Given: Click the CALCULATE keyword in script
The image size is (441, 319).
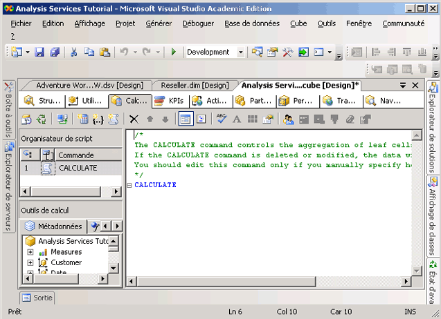Looking at the screenshot, I should pos(155,185).
